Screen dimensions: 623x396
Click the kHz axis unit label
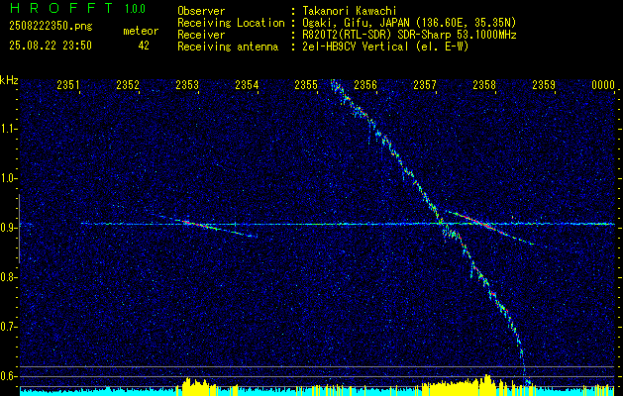coord(9,80)
